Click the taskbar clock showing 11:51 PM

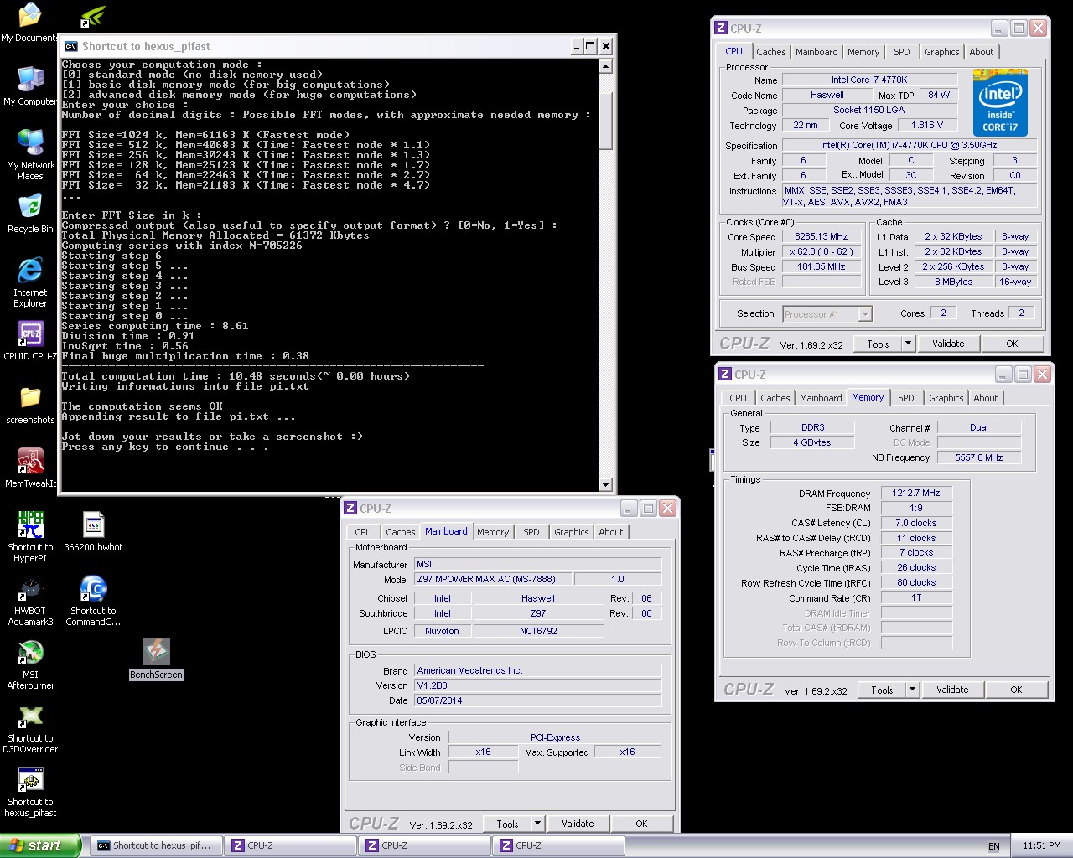(1041, 846)
